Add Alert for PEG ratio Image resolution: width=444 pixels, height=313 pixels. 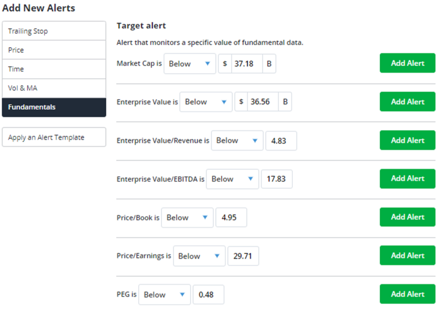[408, 294]
